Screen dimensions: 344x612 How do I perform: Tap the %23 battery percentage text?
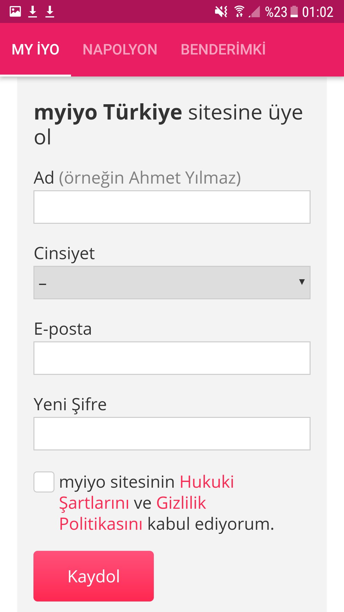(x=276, y=12)
